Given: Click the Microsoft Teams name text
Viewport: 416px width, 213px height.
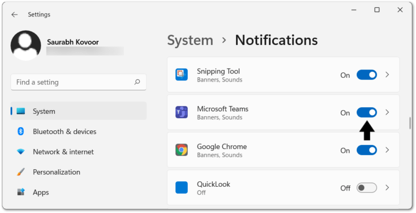Looking at the screenshot, I should point(223,109).
